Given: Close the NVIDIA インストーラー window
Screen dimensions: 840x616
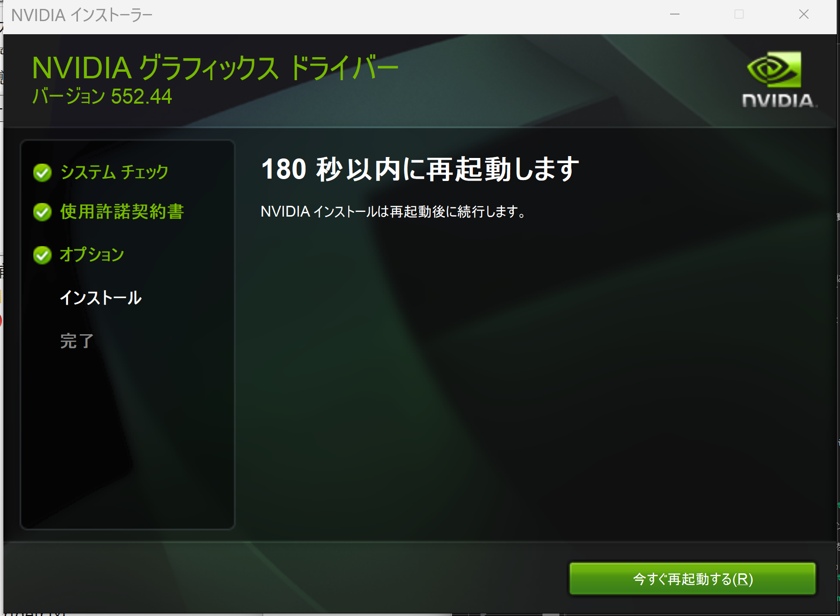Looking at the screenshot, I should point(804,15).
